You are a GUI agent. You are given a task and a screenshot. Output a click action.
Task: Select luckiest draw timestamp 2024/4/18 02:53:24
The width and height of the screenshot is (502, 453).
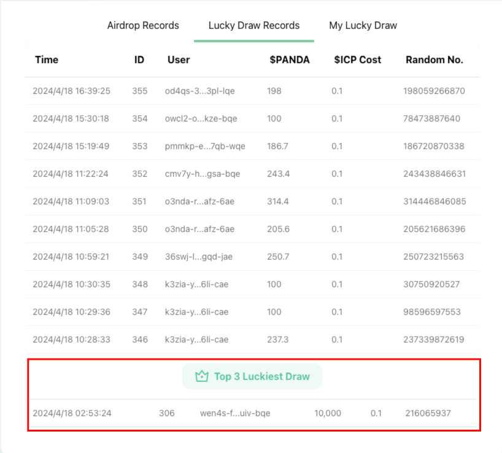coord(72,413)
